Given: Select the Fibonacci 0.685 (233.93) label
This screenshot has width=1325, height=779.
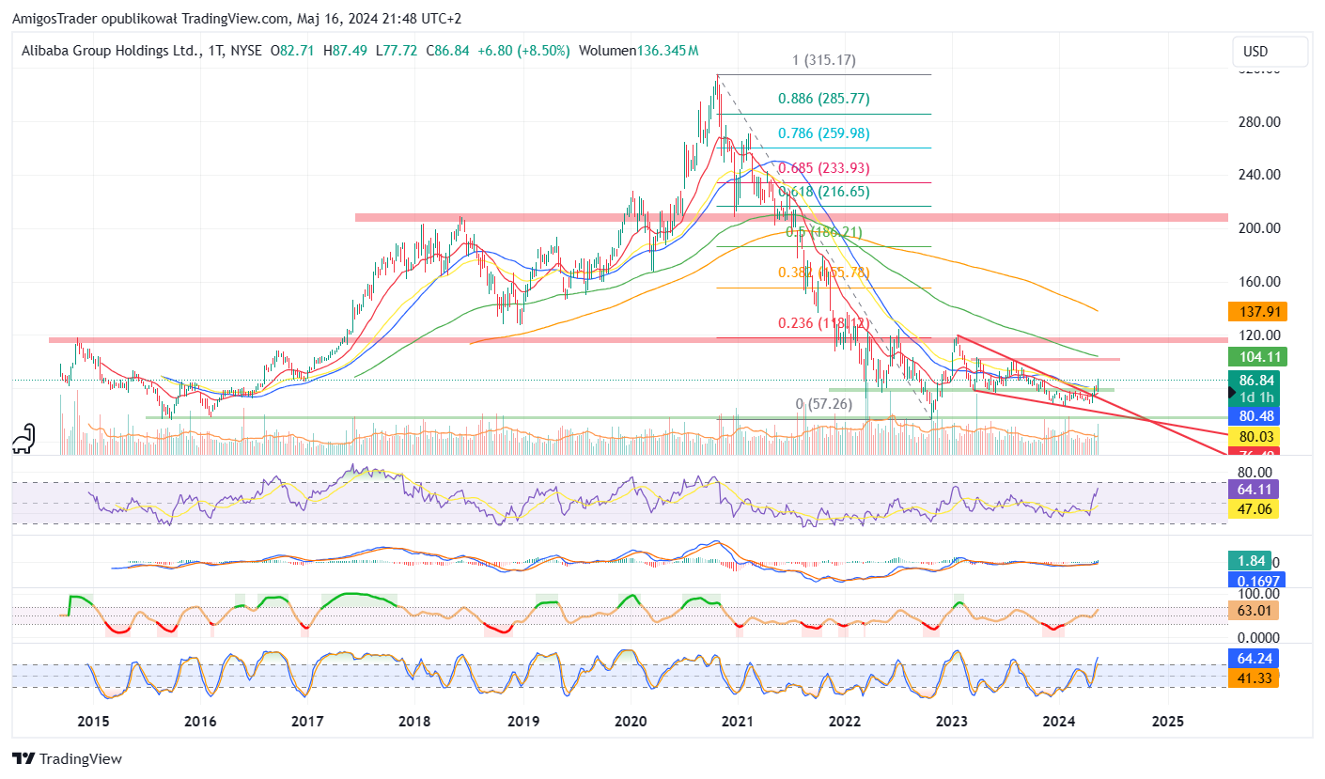Looking at the screenshot, I should pos(823,168).
